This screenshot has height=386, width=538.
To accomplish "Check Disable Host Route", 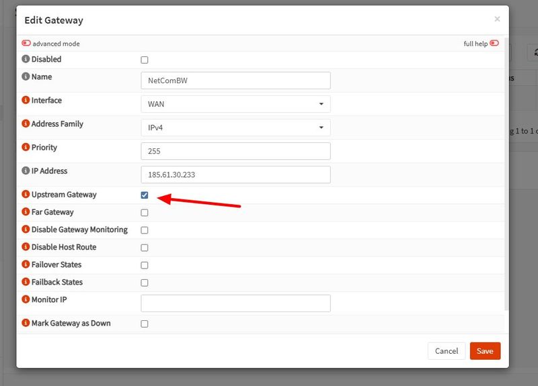I will [x=145, y=248].
